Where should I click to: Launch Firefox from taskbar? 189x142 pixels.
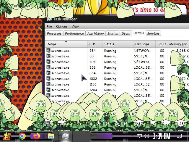click(37, 136)
